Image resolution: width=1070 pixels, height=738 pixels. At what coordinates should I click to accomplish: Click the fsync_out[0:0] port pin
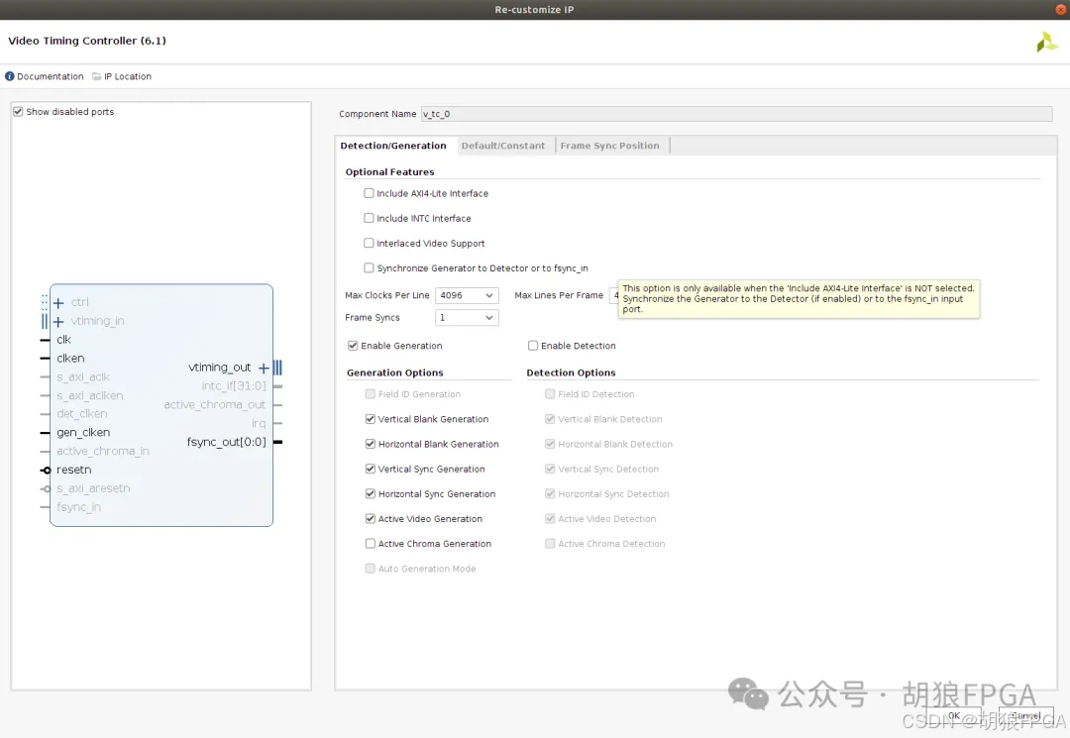(x=277, y=442)
